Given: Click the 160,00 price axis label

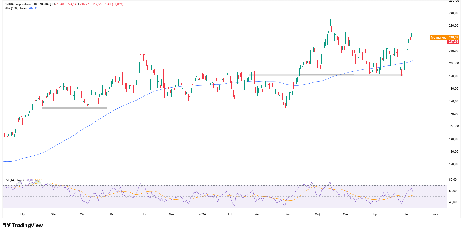Looking at the screenshot, I should 453,114.
